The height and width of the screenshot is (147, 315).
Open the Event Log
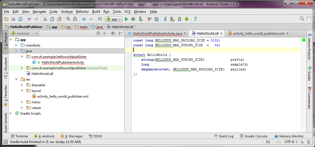224,136
